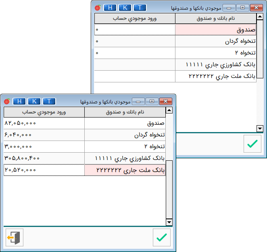Click the highlighted بانک ملت جاری row in the front window

125,170
